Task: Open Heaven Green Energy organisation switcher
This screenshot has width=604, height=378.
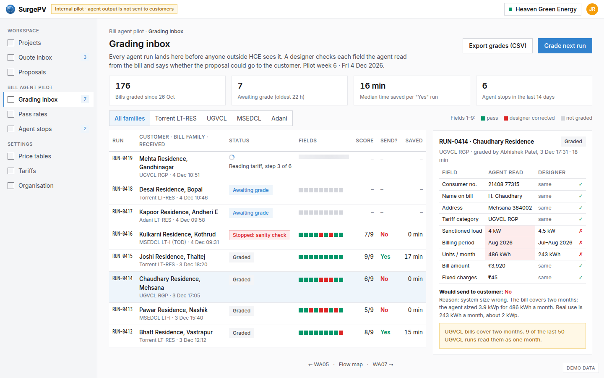Action: point(542,9)
